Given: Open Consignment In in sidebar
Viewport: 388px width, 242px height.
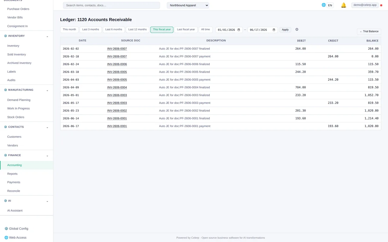Looking at the screenshot, I should pos(17,26).
